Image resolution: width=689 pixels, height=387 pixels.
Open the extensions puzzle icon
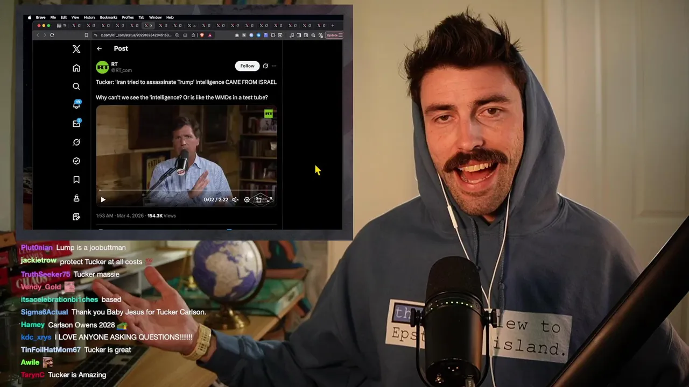click(273, 35)
